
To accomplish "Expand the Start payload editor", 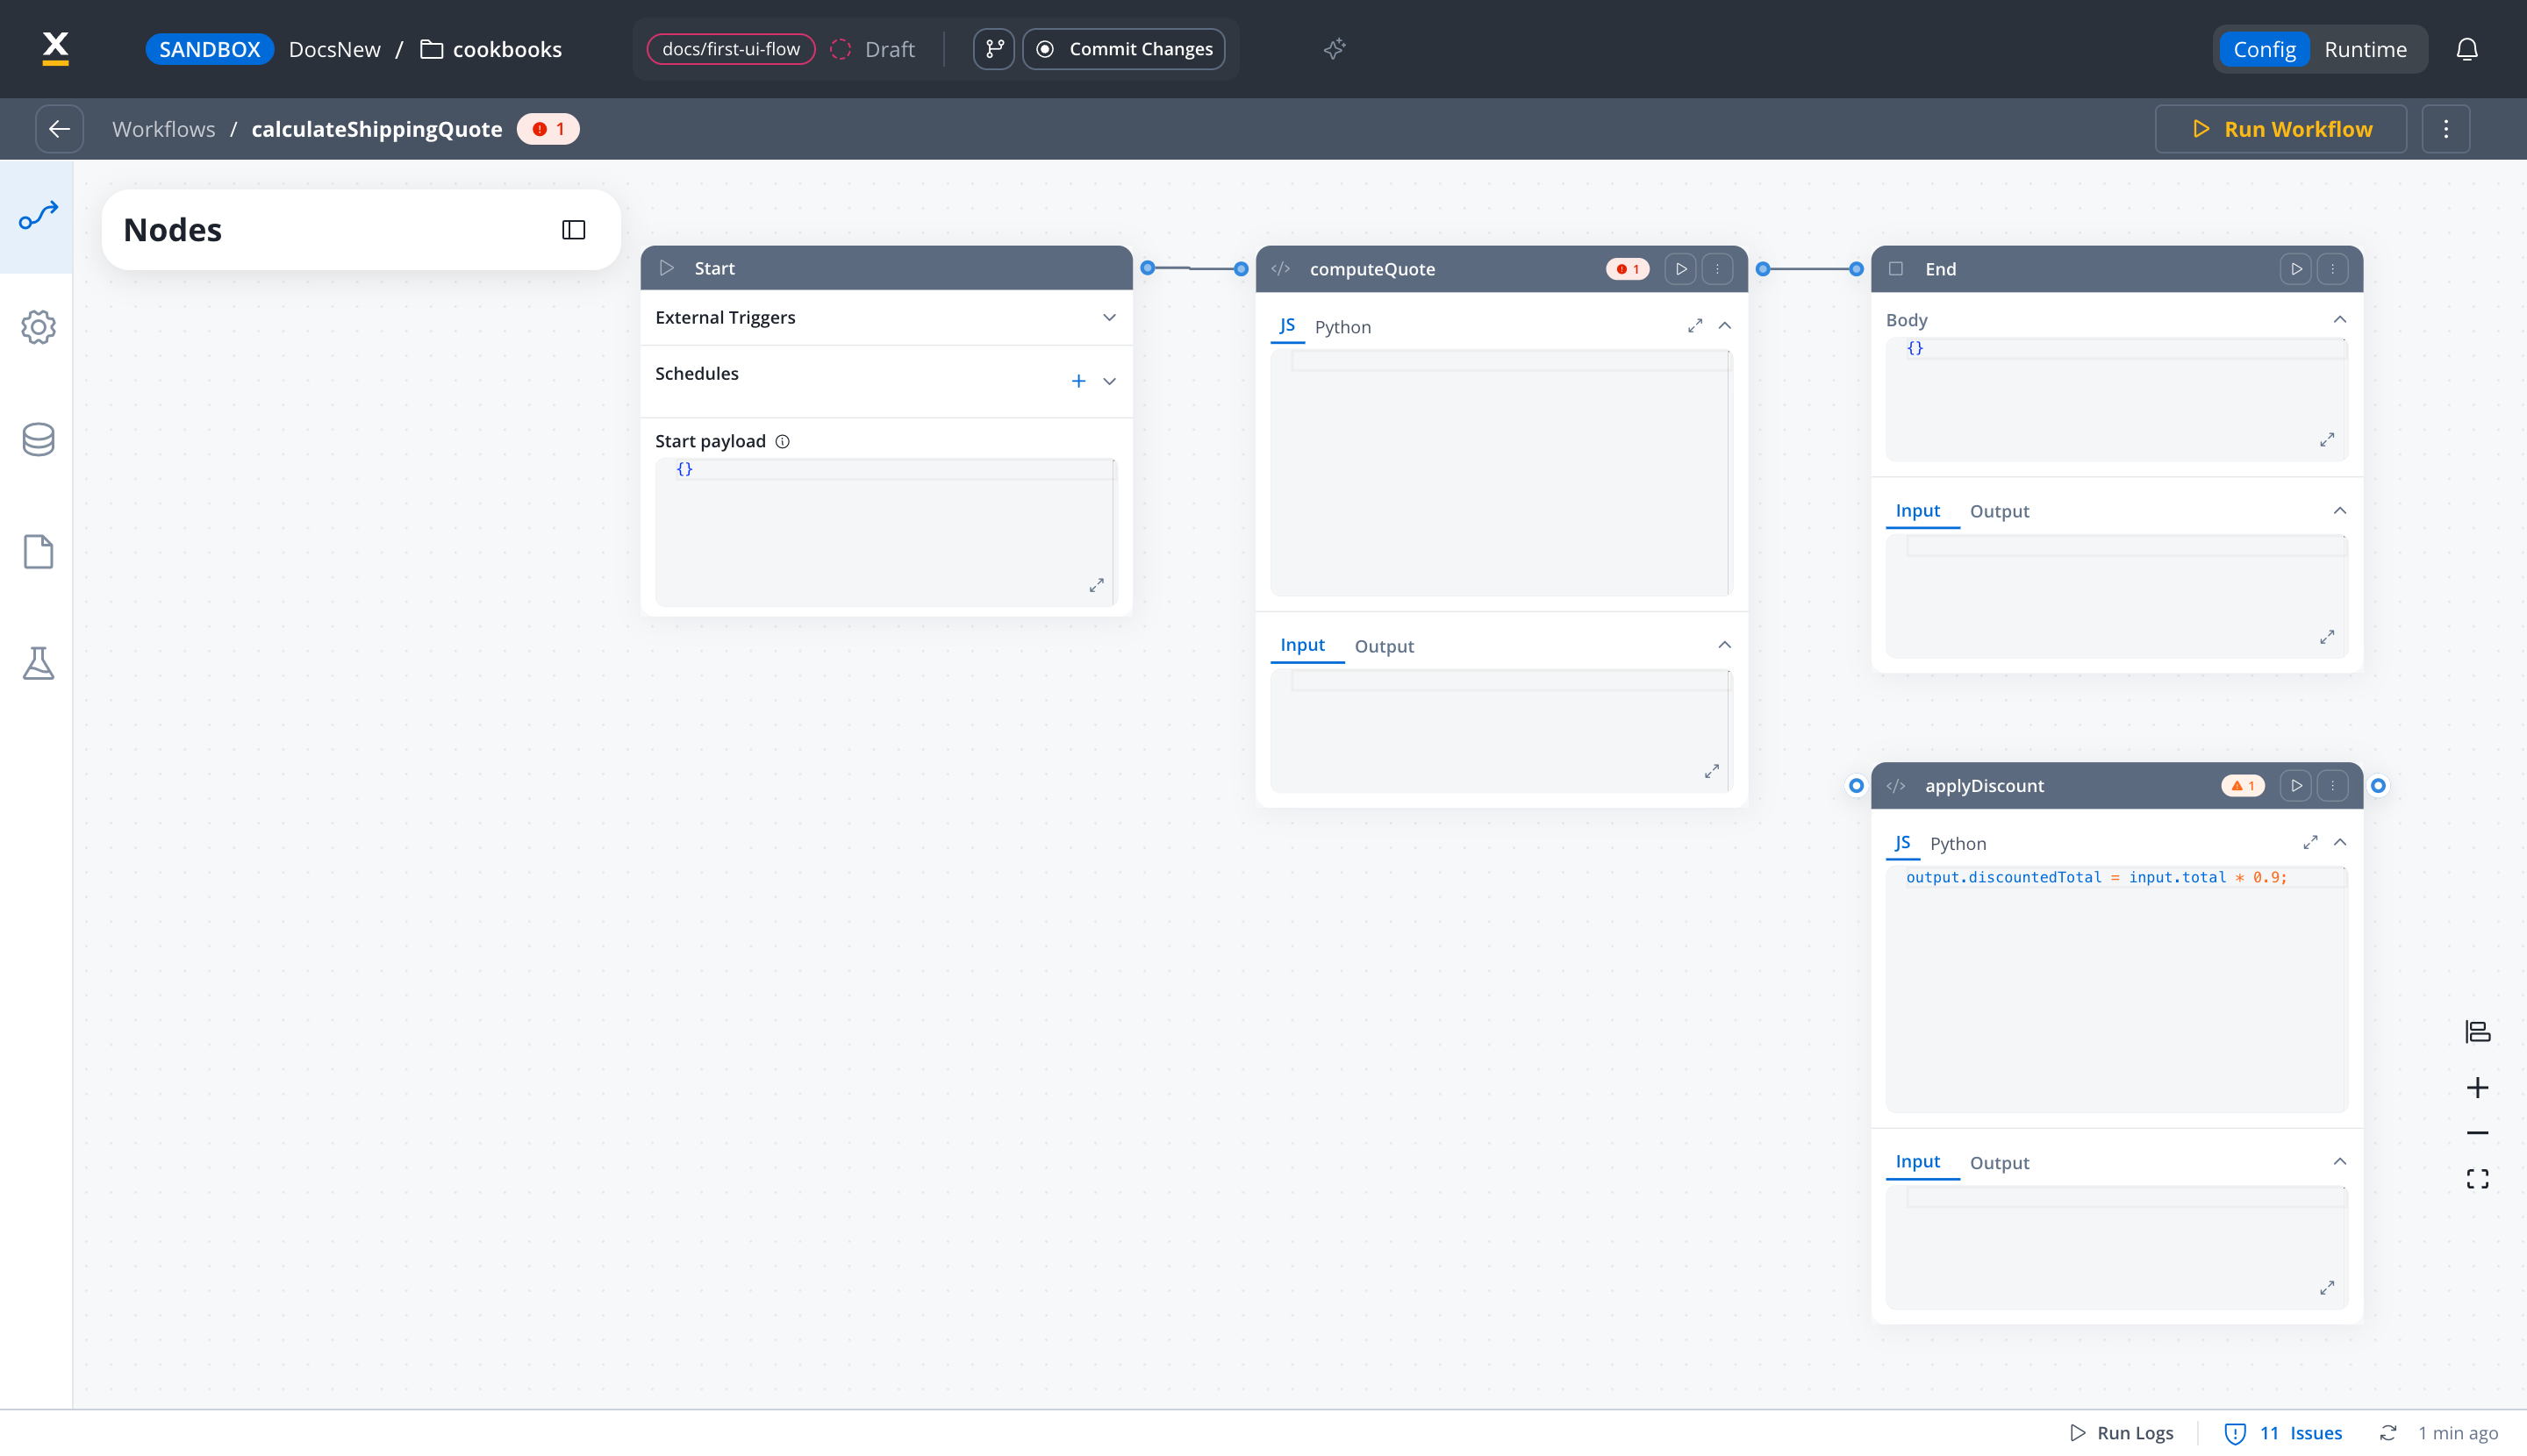I will [x=1097, y=585].
